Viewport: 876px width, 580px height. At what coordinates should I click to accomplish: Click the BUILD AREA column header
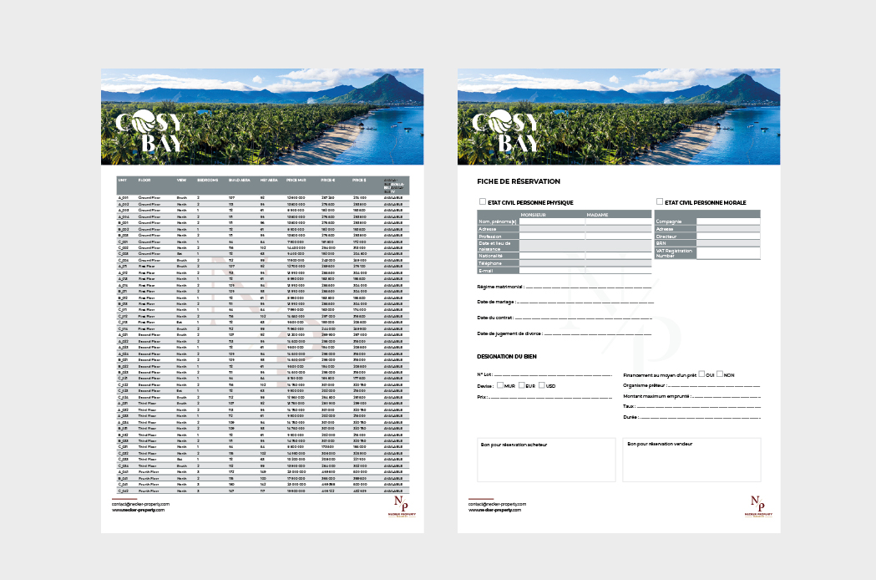pyautogui.click(x=240, y=180)
